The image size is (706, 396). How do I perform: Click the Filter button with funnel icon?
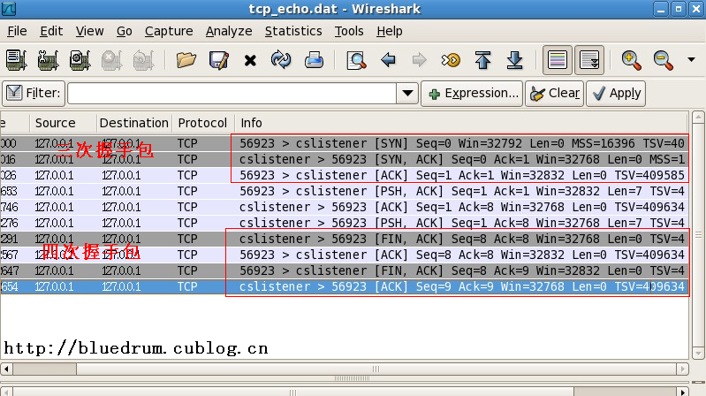34,94
